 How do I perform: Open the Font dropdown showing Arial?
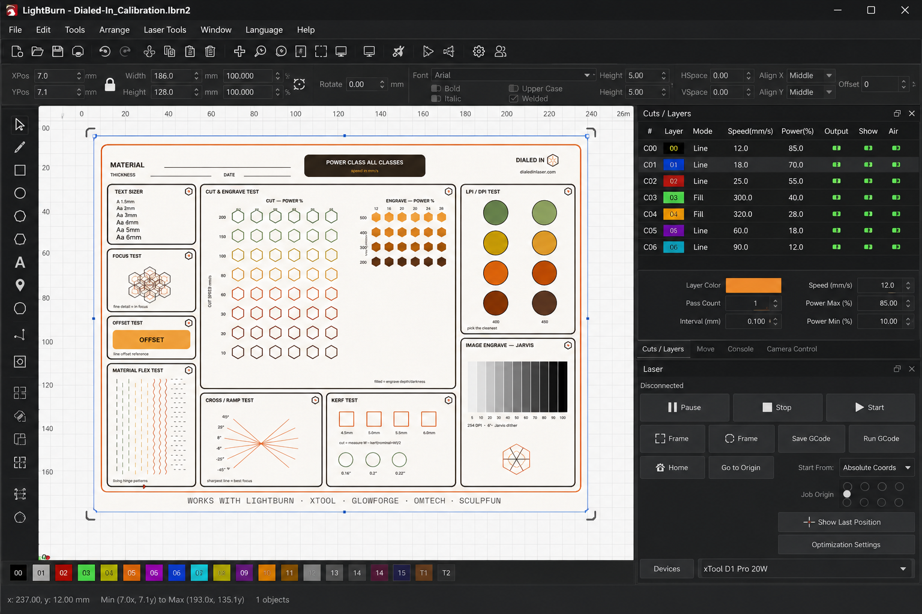[x=513, y=75]
